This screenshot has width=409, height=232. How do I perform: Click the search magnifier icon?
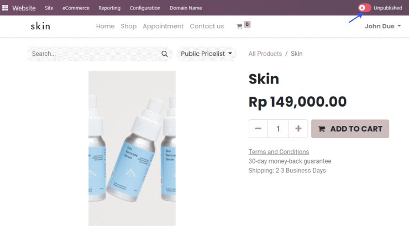[165, 54]
